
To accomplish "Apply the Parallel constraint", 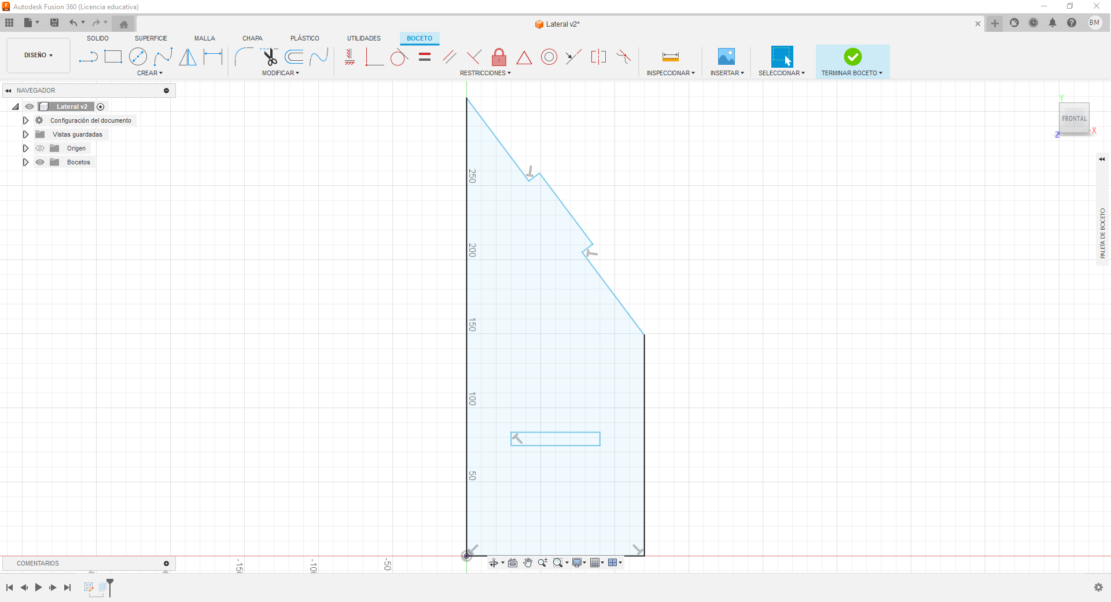I will (x=449, y=57).
